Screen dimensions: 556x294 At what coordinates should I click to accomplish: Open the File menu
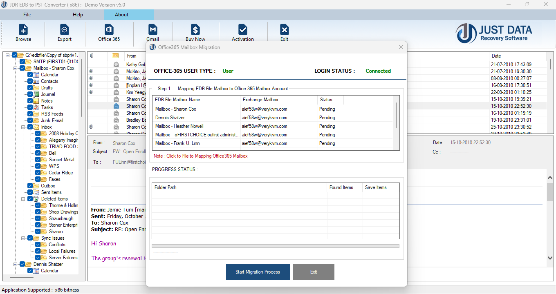click(x=27, y=14)
